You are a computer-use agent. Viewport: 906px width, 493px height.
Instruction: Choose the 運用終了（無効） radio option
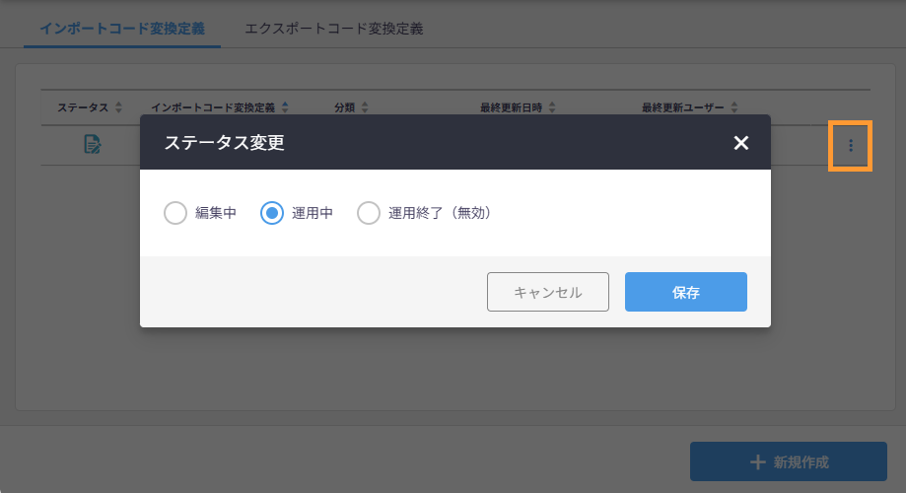(368, 213)
